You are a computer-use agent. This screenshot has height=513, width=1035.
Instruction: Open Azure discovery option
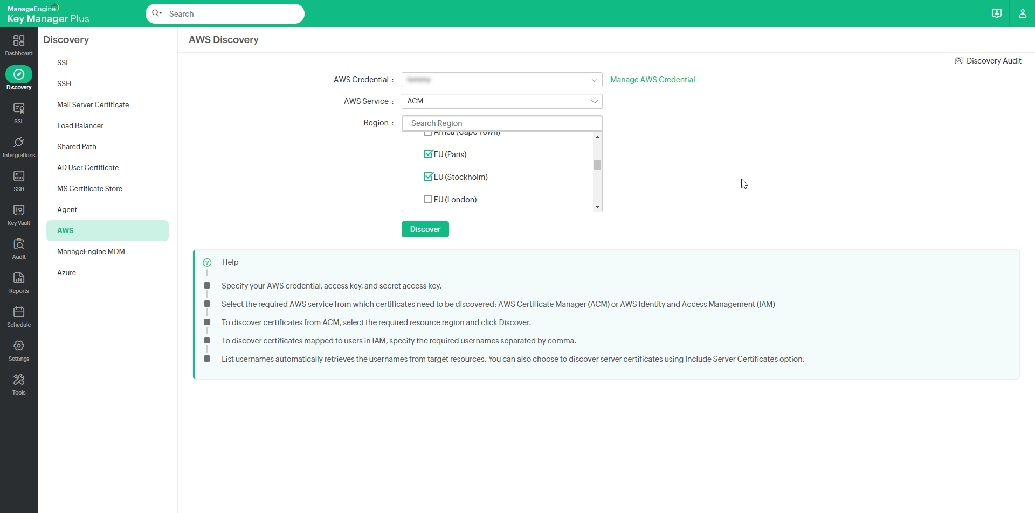pos(67,272)
